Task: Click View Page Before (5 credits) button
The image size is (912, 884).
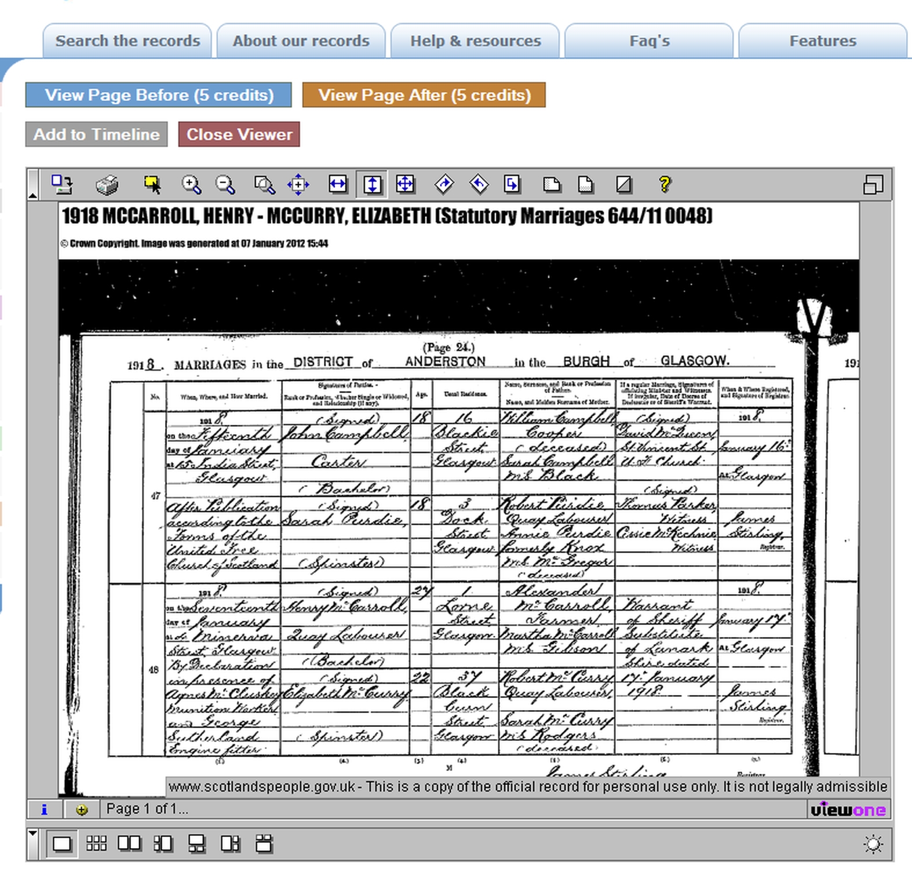Action: pyautogui.click(x=159, y=95)
